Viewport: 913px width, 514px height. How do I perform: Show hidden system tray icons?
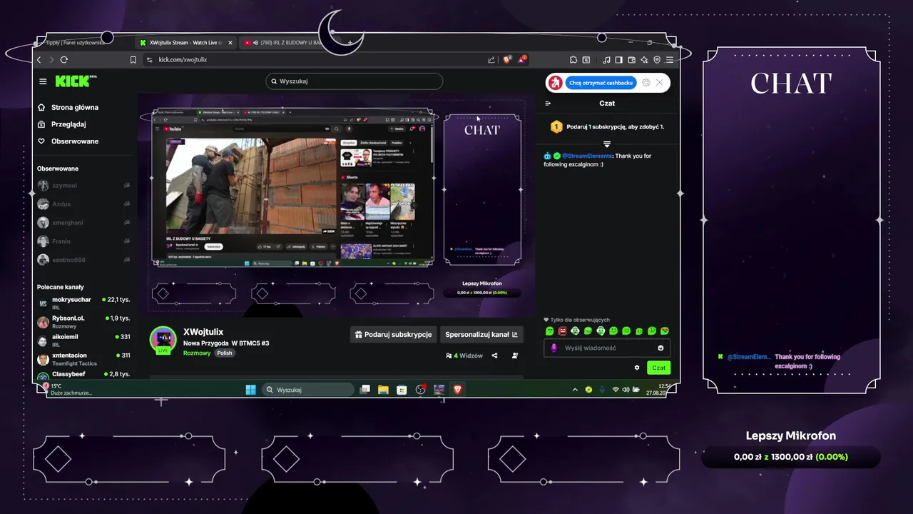[x=575, y=390]
